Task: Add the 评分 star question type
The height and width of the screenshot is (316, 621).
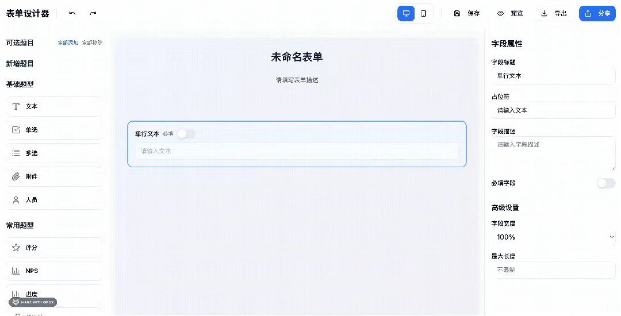Action: point(54,248)
